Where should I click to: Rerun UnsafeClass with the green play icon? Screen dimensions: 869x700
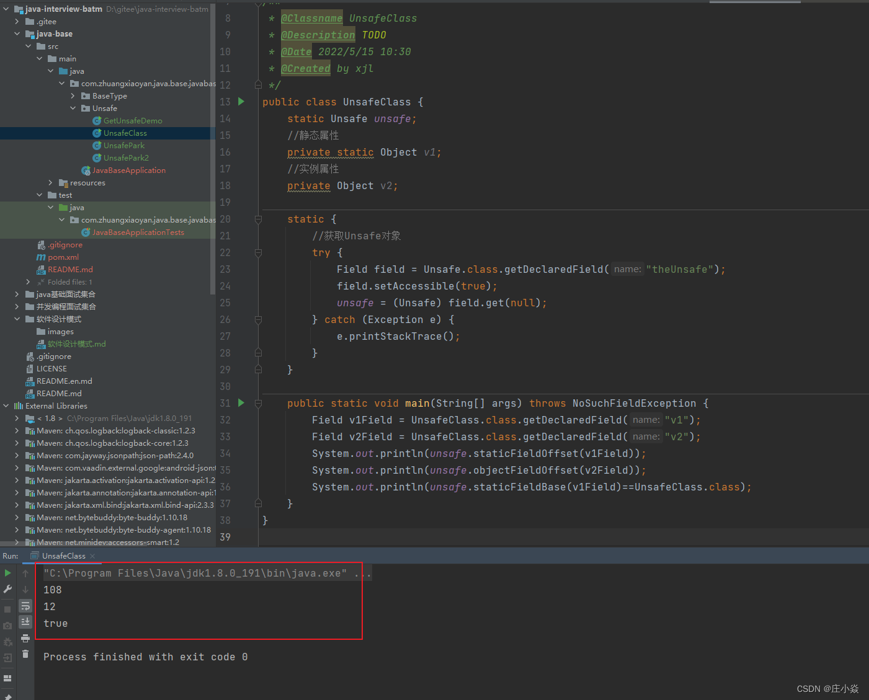point(7,573)
